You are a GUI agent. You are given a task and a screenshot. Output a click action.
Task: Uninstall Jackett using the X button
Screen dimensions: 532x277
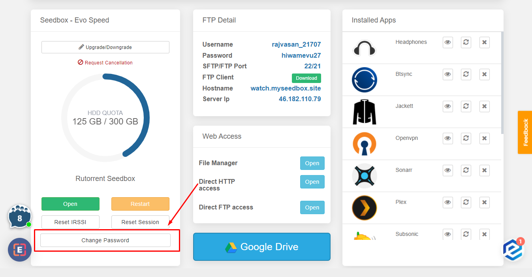484,106
